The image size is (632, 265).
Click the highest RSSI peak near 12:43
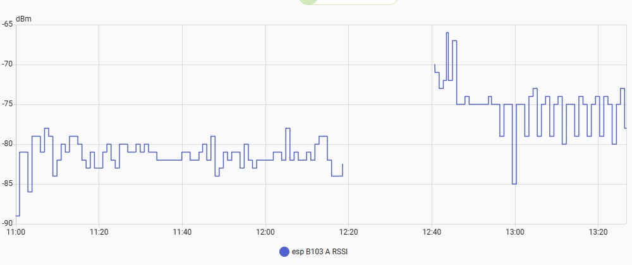(x=447, y=33)
